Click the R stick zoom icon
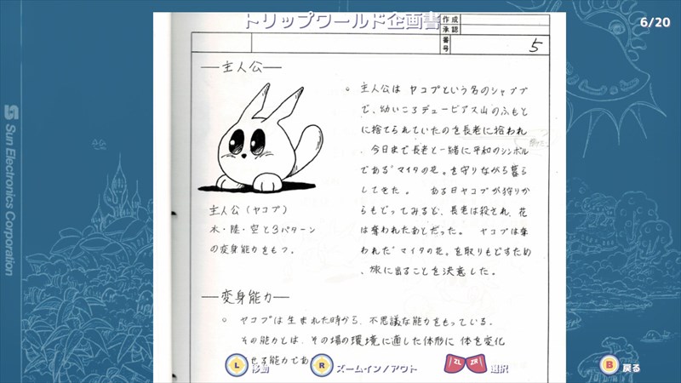This screenshot has height=383, width=681. coord(322,366)
